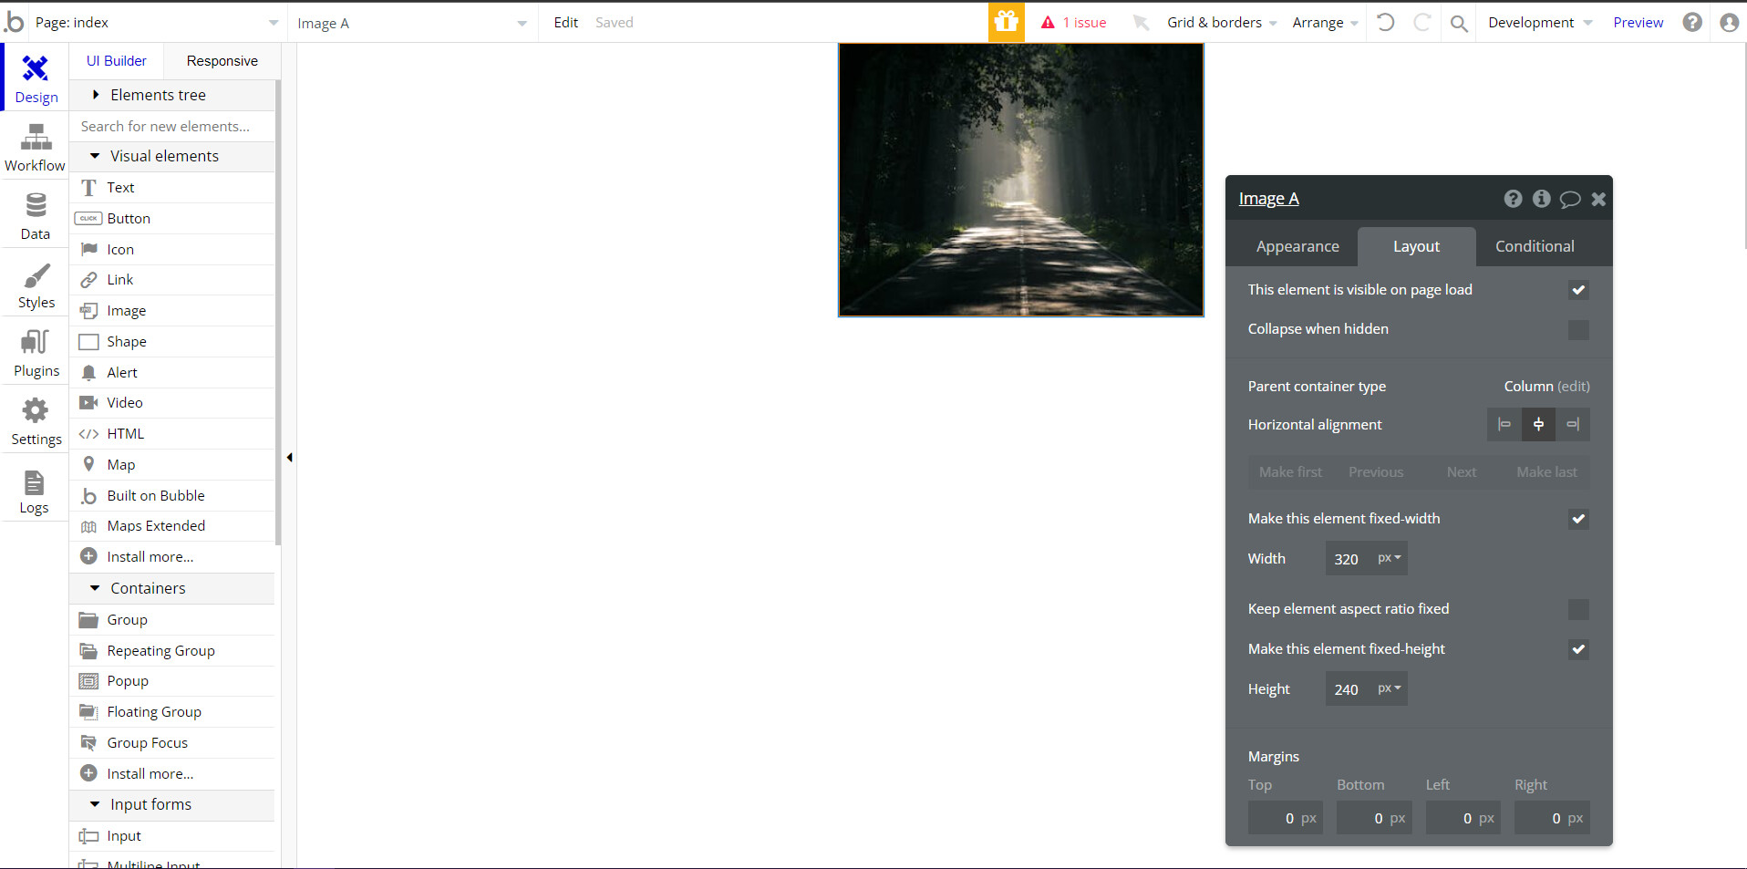Open comment bubble icon in Image A panel

[1570, 199]
